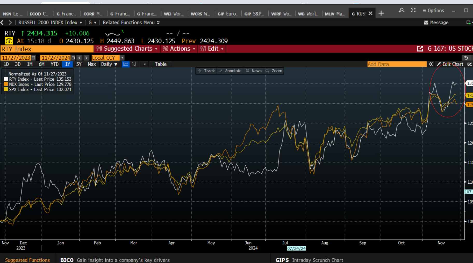473x263 pixels.
Task: Click the undo arrow icon
Action: (x=466, y=58)
